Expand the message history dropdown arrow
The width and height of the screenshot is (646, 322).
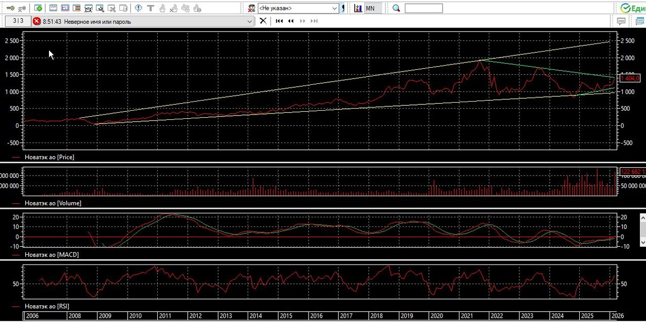pos(249,22)
